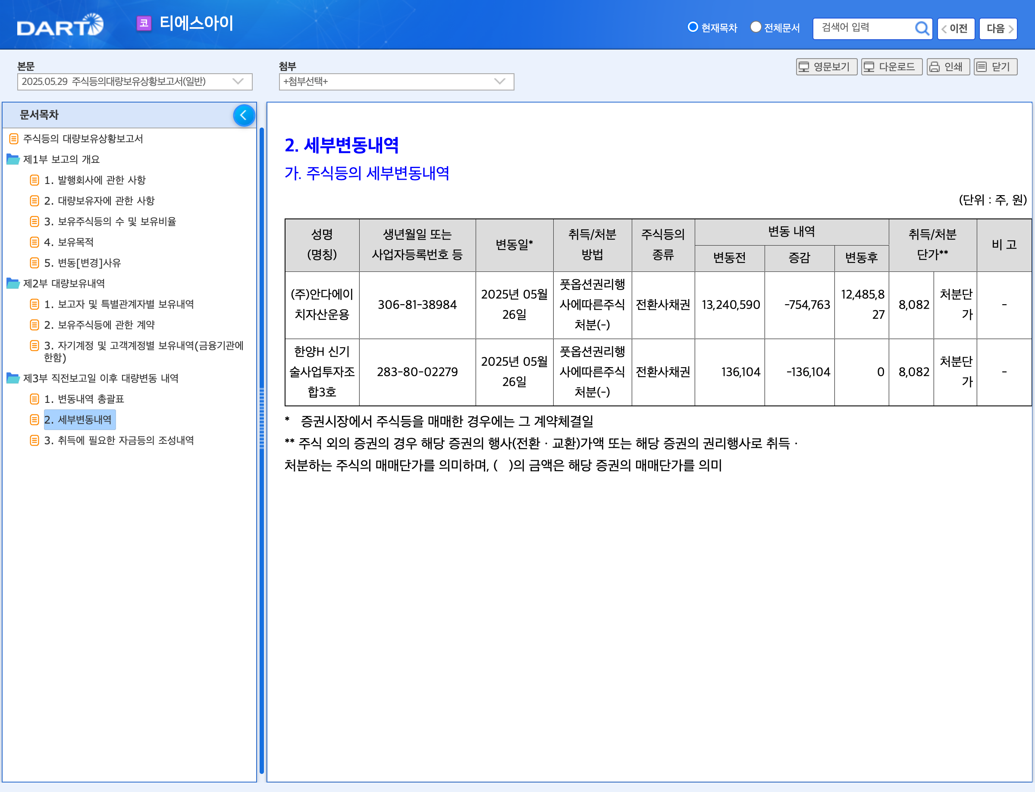Screen dimensions: 1035x792
Task: Click the purple 코 market badge icon
Action: point(144,23)
